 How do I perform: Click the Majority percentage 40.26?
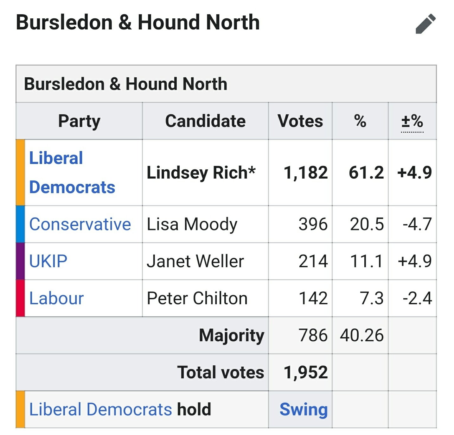361,335
